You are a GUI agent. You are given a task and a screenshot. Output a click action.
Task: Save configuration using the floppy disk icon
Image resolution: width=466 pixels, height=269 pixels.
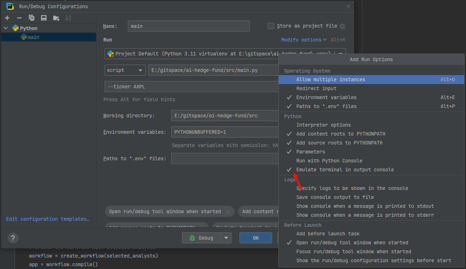coord(44,18)
